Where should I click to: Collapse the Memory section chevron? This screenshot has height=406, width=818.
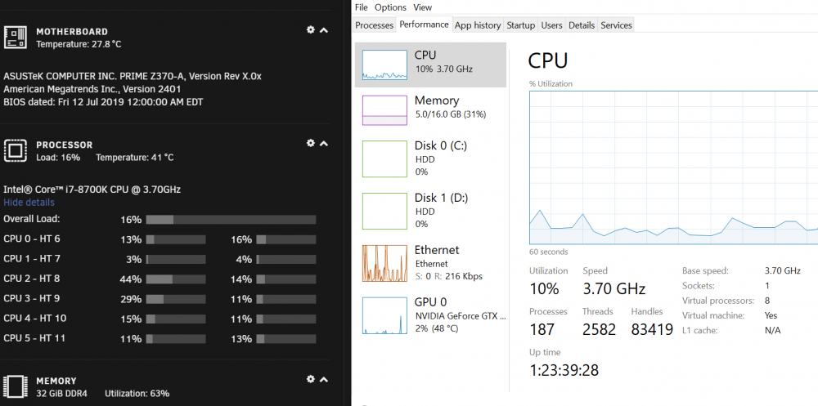[x=323, y=379]
